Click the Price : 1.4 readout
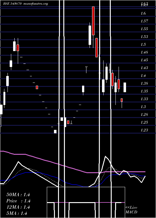The image size is (156, 218). click(x=18, y=201)
